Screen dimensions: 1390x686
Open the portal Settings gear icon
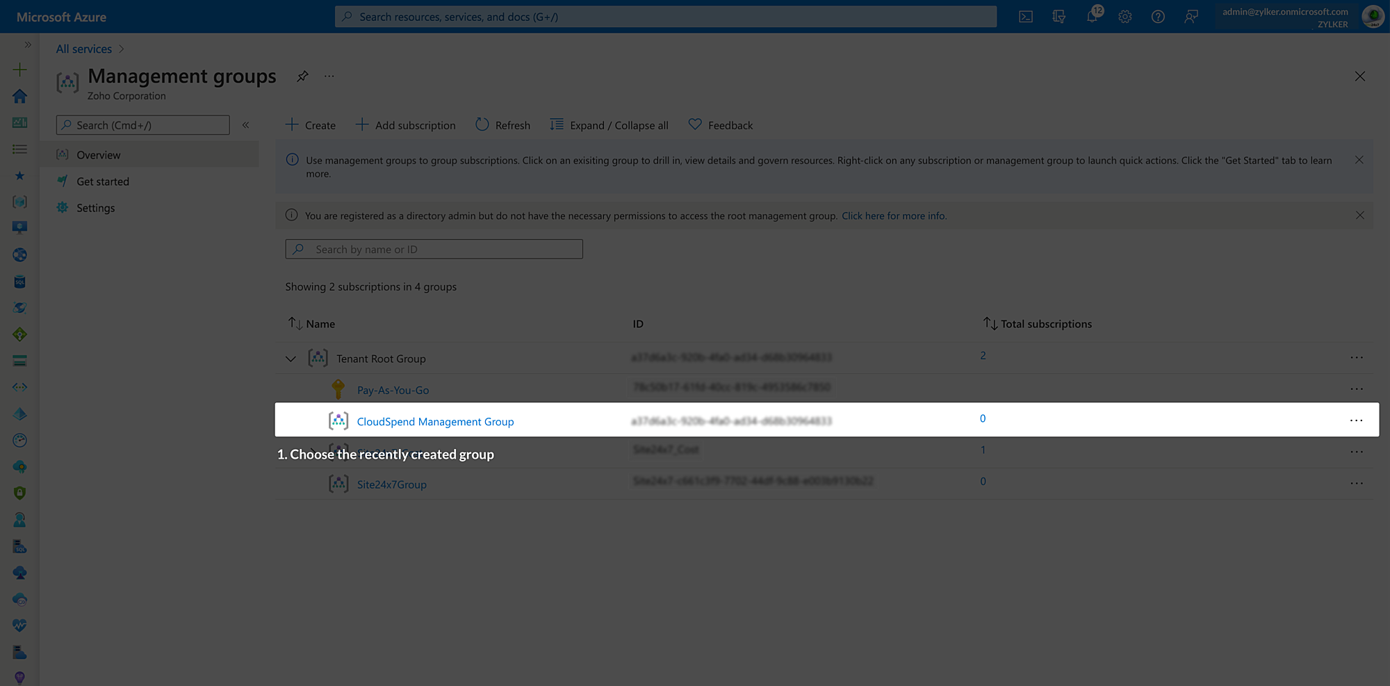click(1125, 16)
